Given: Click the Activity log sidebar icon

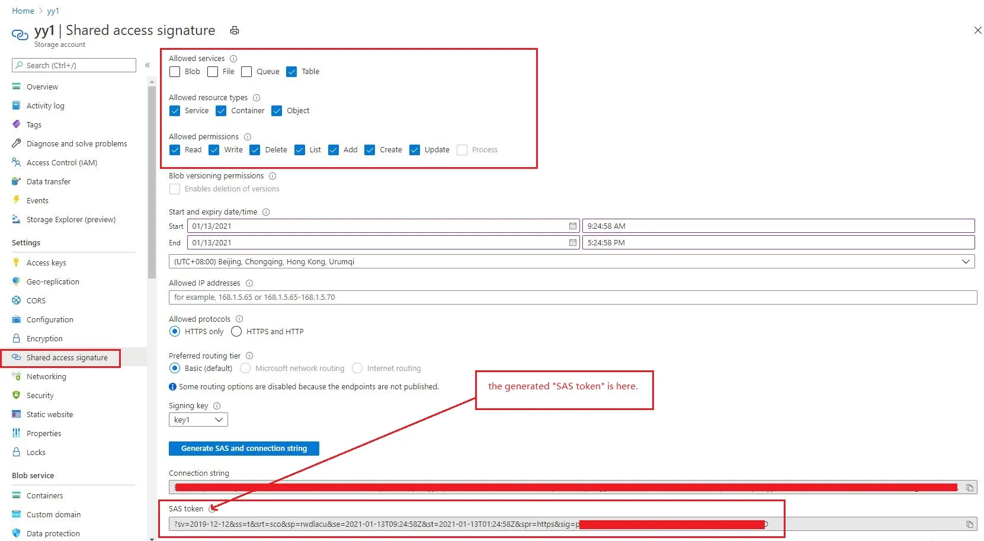Looking at the screenshot, I should pyautogui.click(x=17, y=105).
